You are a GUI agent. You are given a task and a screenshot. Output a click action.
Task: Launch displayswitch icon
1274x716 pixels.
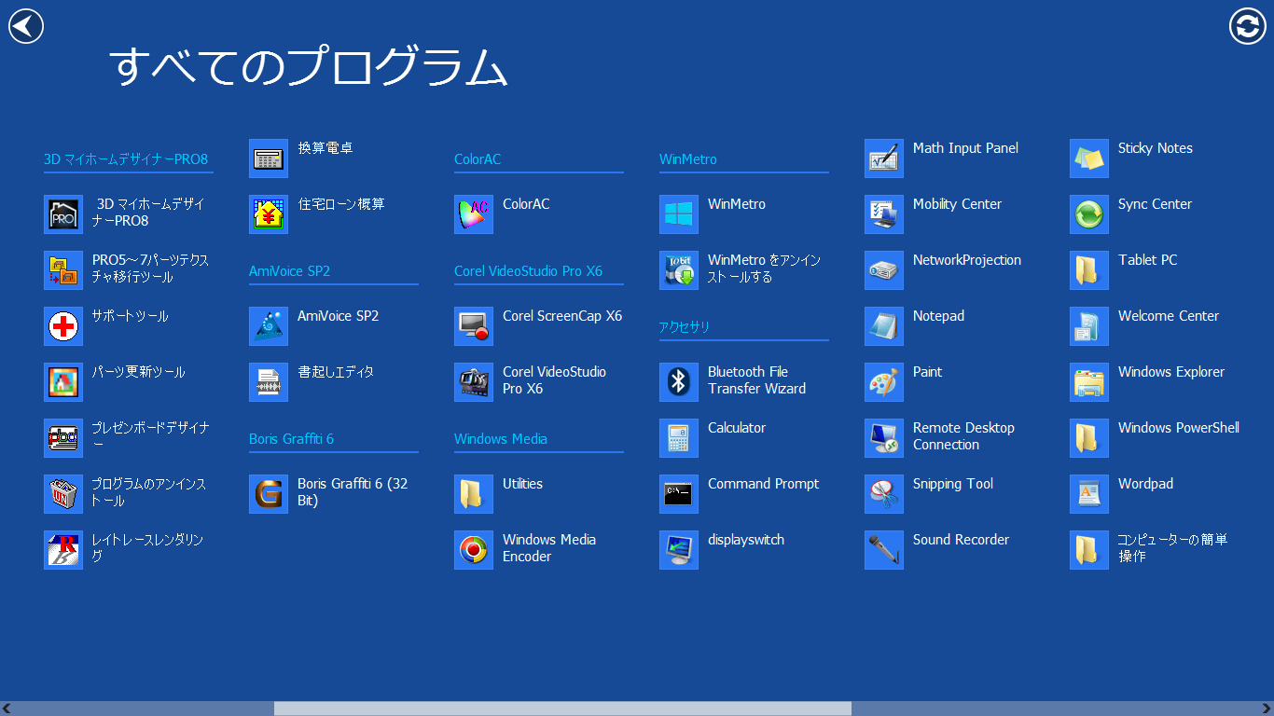pyautogui.click(x=679, y=550)
